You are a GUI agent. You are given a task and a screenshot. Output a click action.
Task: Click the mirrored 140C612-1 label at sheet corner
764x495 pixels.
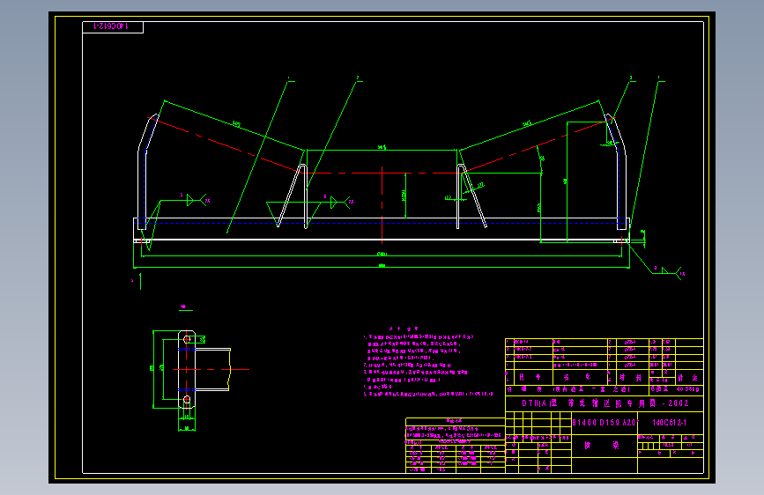point(111,26)
